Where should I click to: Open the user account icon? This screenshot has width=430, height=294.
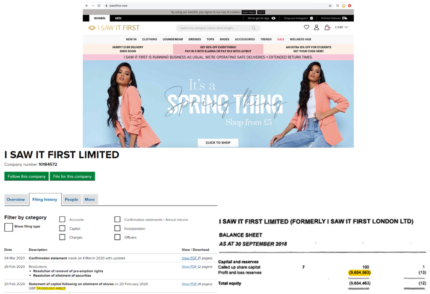317,27
